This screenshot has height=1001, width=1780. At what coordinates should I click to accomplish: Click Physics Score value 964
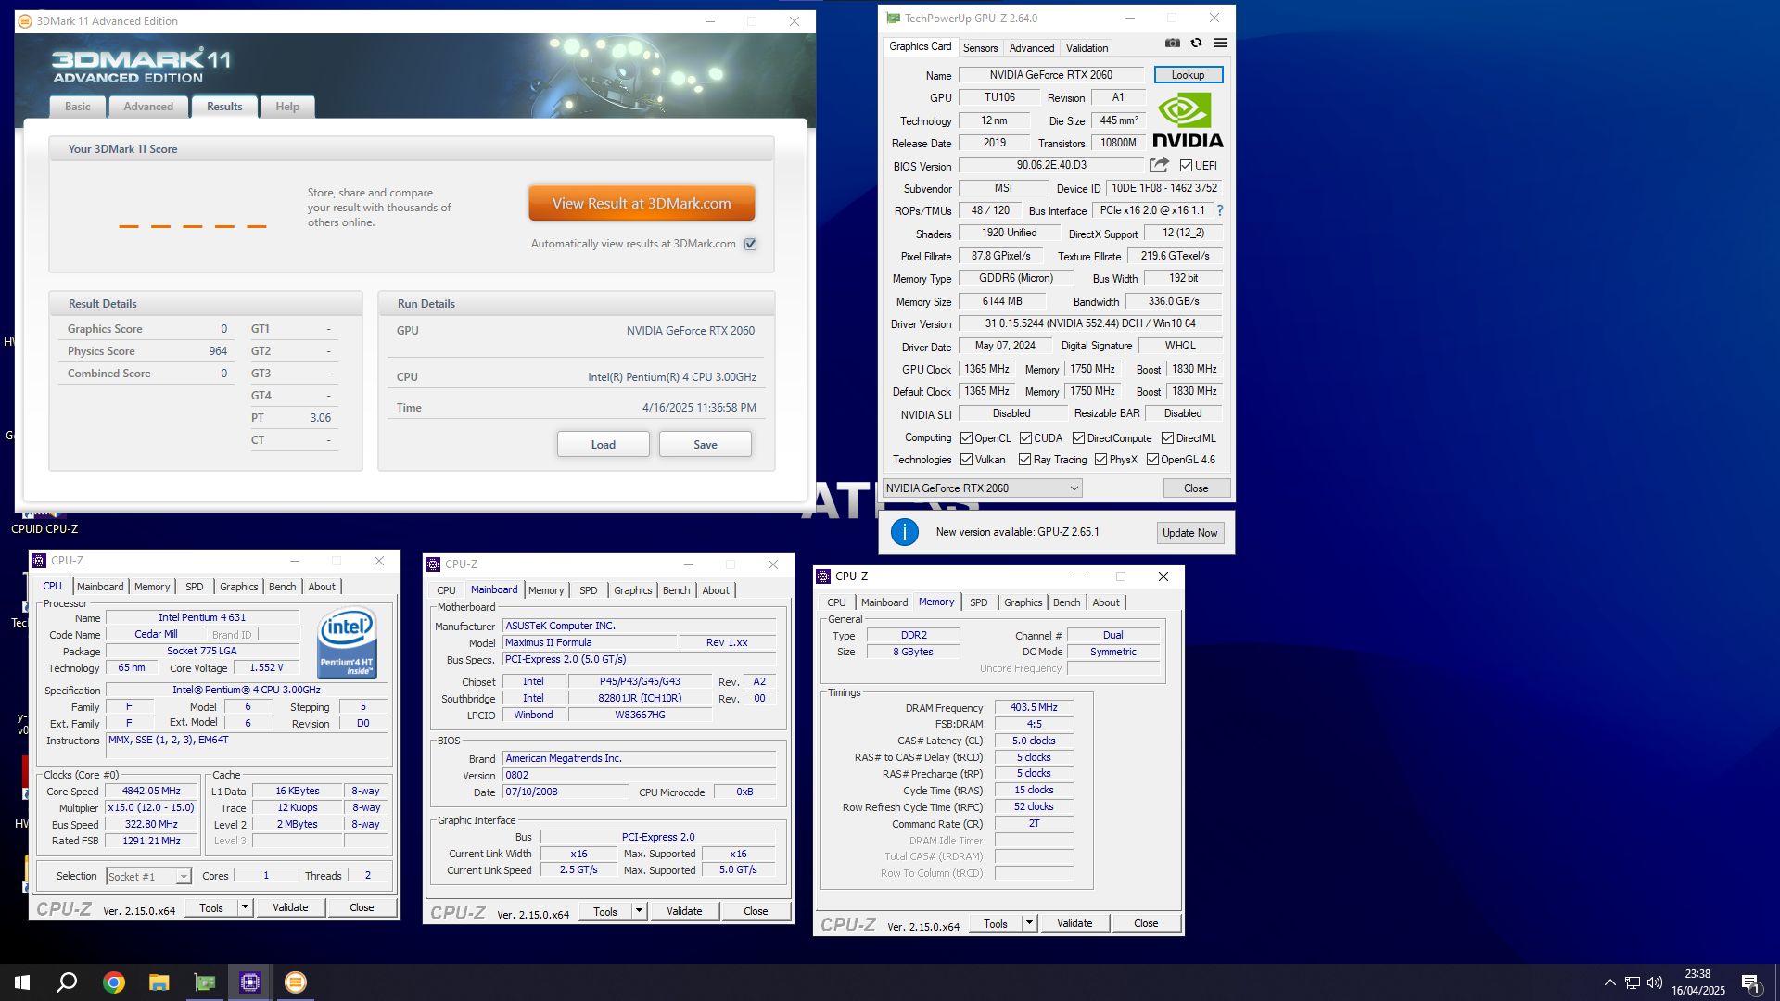218,351
